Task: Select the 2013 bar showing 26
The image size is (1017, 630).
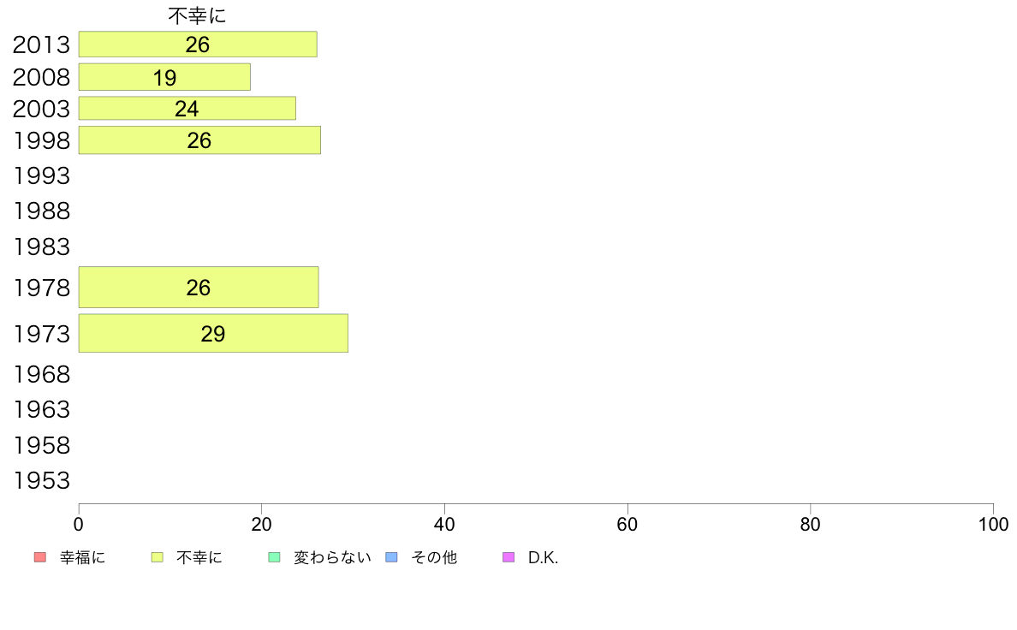Action: coord(198,45)
